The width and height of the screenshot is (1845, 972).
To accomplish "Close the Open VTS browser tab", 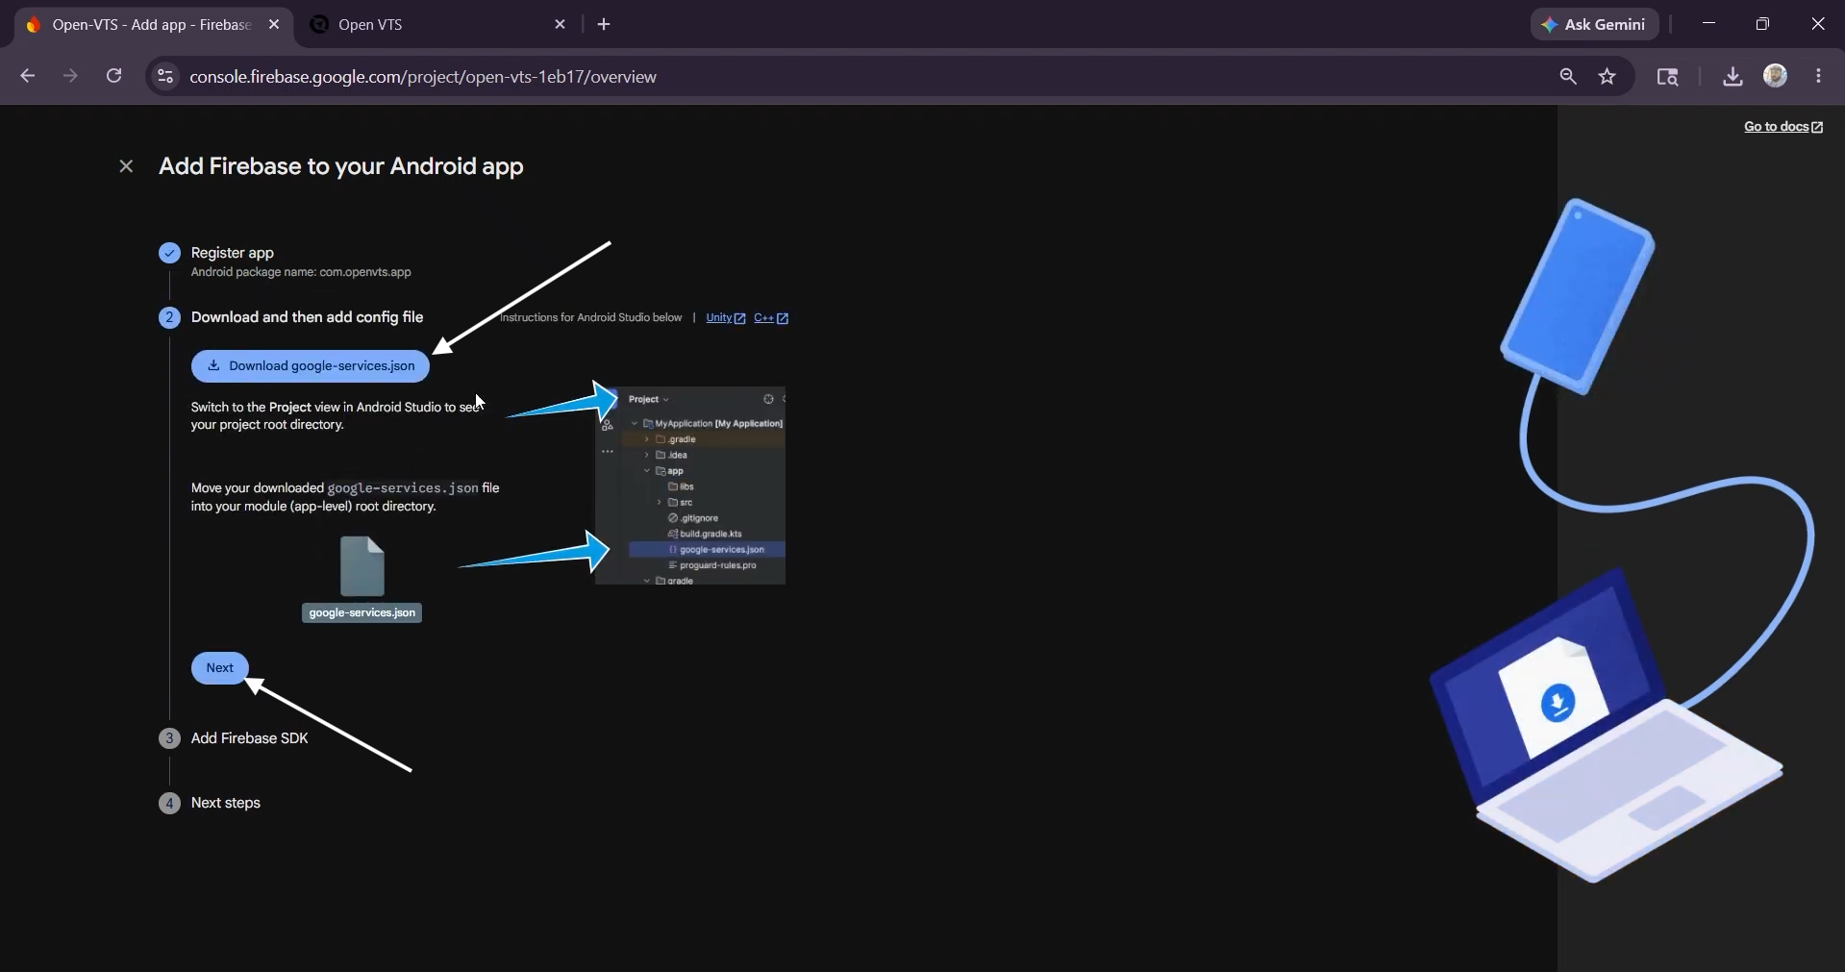I will tap(561, 25).
